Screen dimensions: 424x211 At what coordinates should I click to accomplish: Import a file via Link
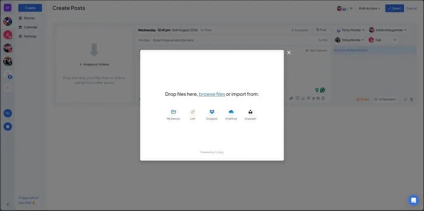(193, 115)
